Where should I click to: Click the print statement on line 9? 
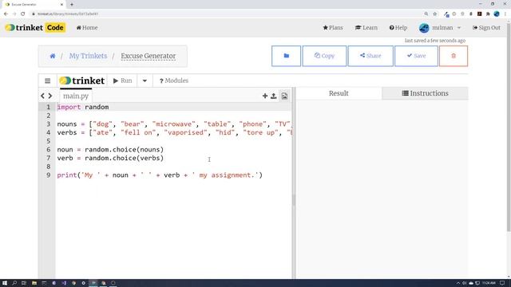160,175
